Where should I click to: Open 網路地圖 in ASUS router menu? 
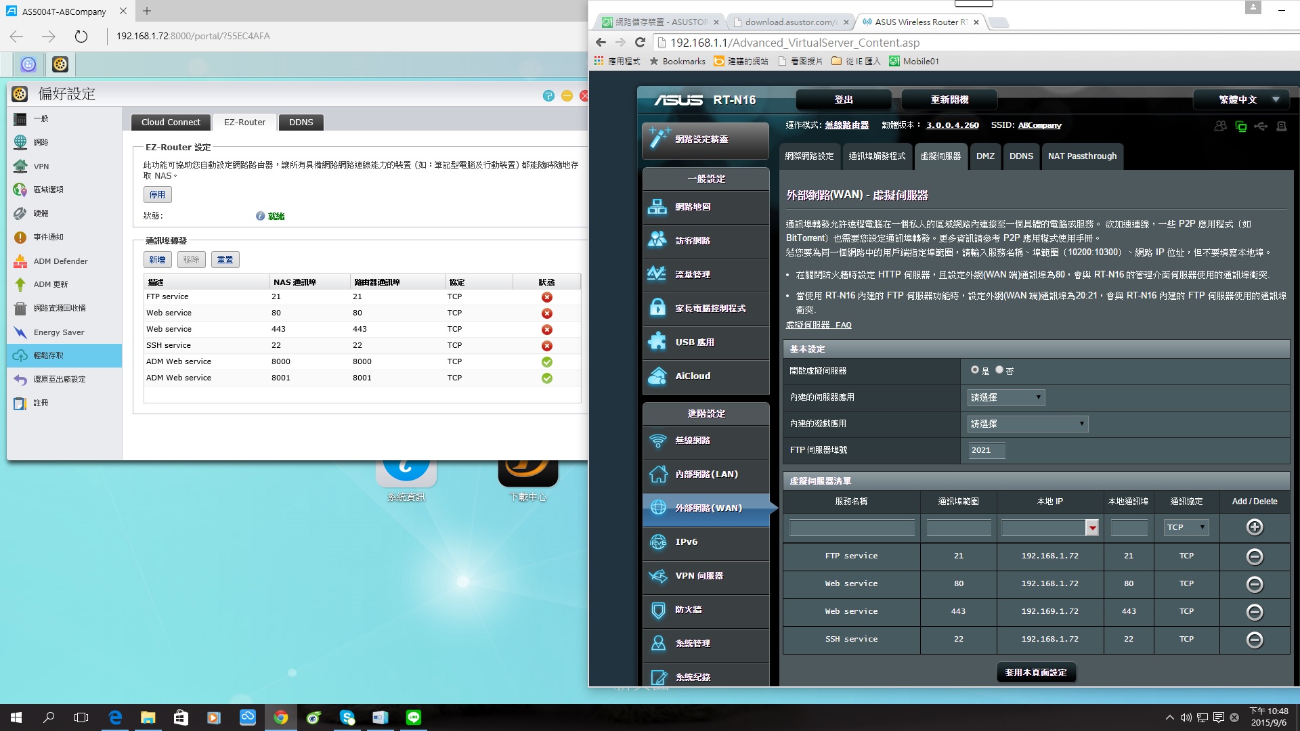coord(706,207)
